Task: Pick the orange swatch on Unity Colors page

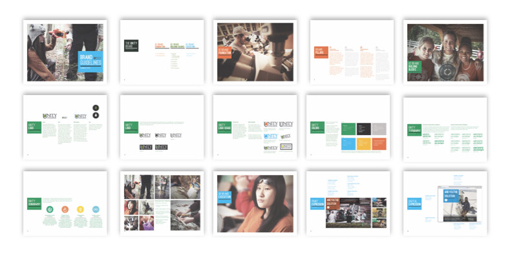Action: point(379,144)
